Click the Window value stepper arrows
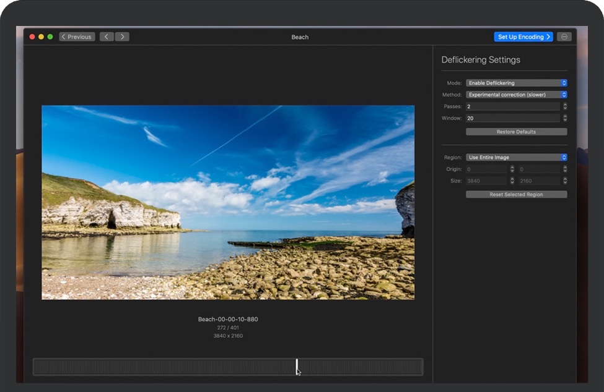 click(x=564, y=118)
